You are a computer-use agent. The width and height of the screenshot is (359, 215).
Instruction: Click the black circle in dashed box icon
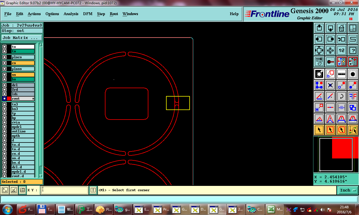pyautogui.click(x=353, y=74)
